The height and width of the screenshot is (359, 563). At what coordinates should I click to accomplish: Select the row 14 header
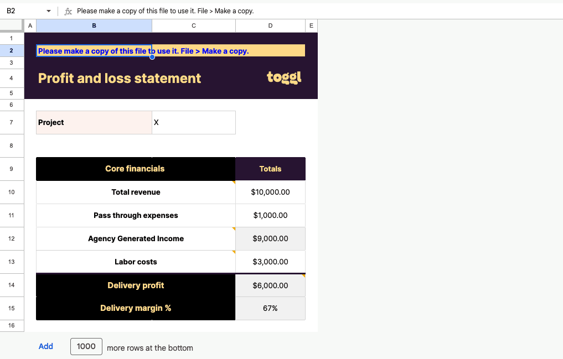point(12,285)
